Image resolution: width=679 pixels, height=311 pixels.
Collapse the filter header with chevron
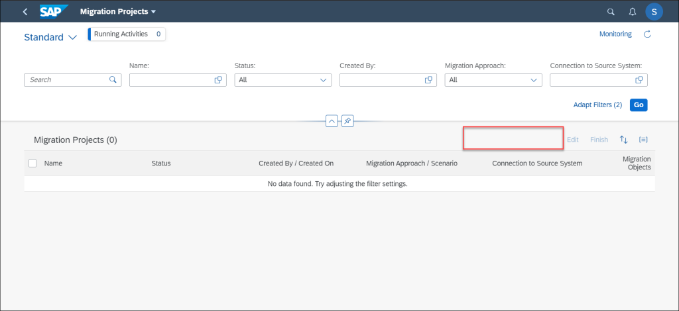tap(332, 122)
